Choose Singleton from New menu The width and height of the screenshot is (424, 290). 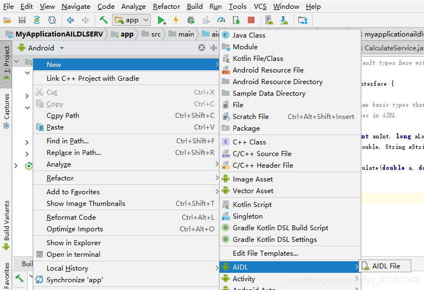point(290,216)
